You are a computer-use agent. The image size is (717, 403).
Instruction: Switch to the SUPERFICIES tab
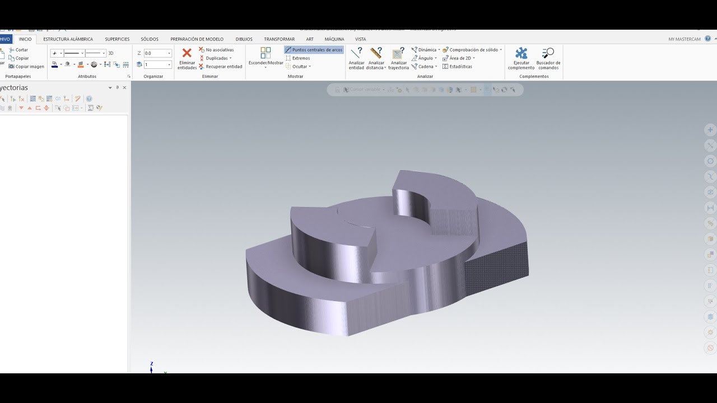click(x=117, y=39)
